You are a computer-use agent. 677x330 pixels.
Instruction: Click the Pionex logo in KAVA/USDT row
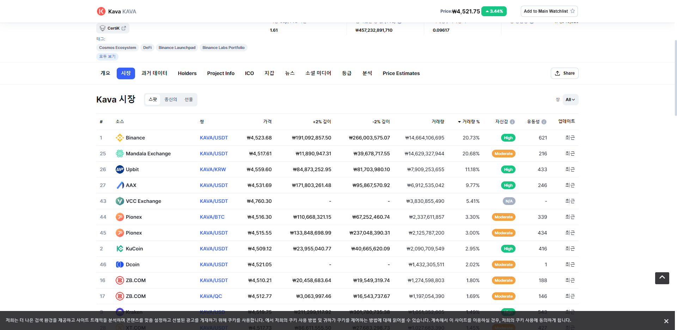coord(120,233)
